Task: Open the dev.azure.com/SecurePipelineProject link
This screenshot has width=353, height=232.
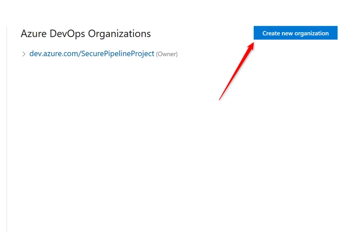Action: pyautogui.click(x=92, y=53)
